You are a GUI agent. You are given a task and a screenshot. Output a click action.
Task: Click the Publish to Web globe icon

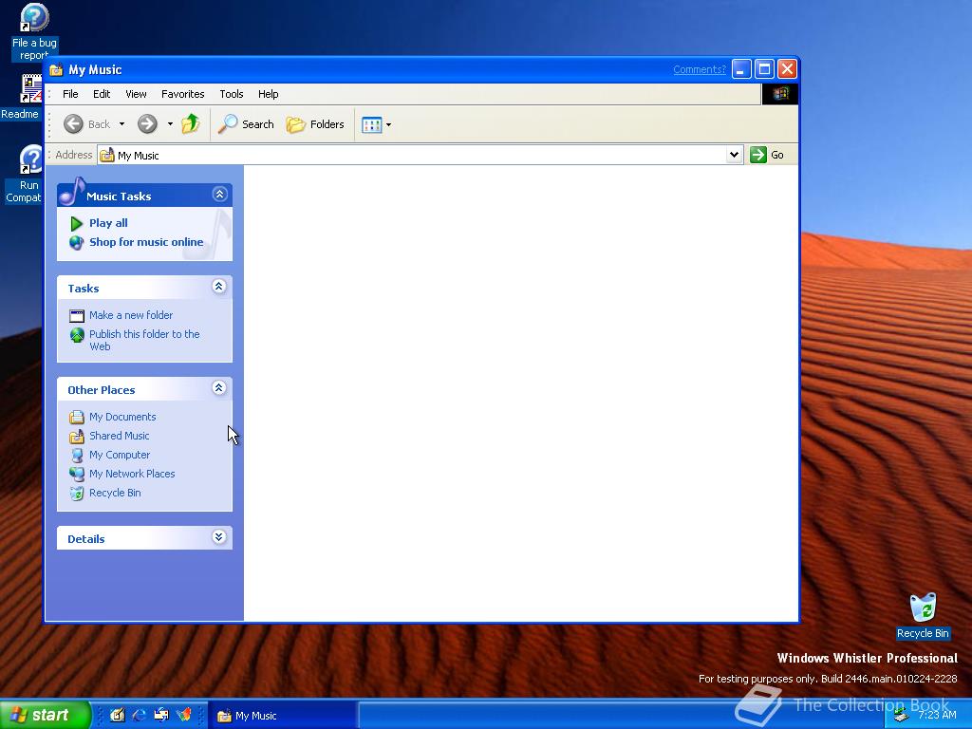click(77, 335)
